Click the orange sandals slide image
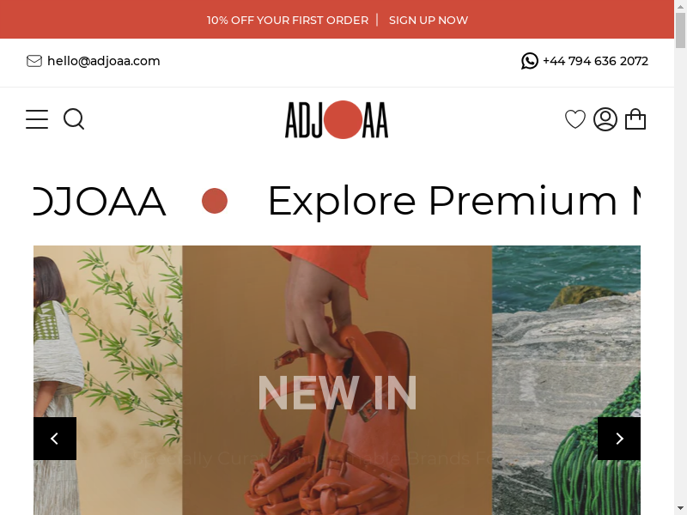 pos(337,380)
